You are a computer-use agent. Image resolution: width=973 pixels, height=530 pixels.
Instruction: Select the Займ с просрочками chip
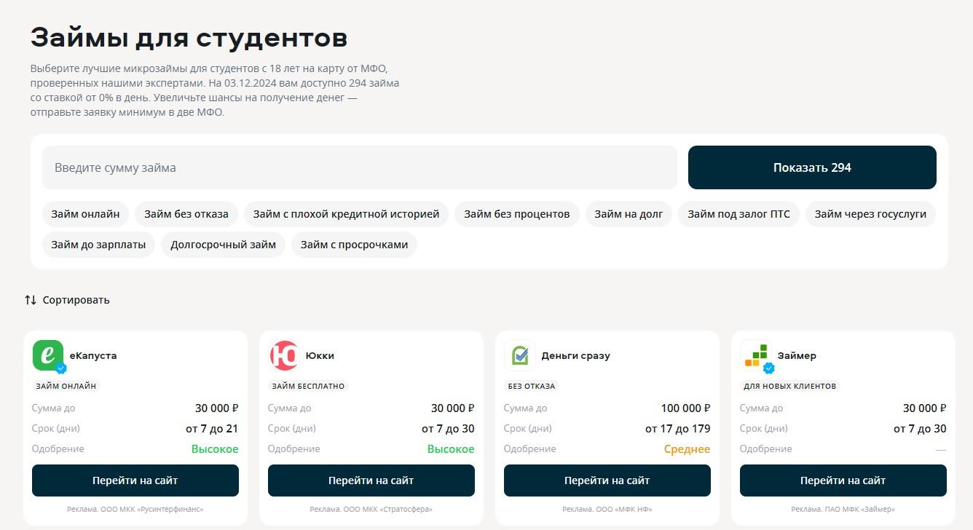click(355, 245)
